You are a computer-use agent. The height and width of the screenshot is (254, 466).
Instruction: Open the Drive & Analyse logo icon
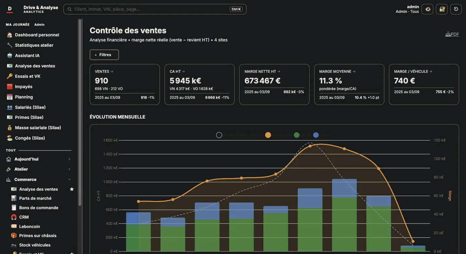(10, 9)
